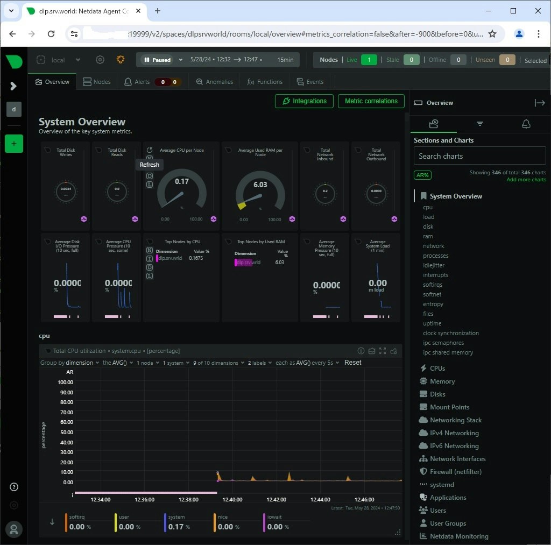
Task: Open the 9 of 10 dimensions dropdown
Action: (x=218, y=363)
